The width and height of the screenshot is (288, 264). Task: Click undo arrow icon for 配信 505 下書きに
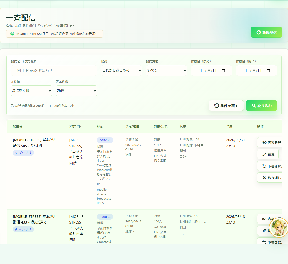[x=264, y=166]
